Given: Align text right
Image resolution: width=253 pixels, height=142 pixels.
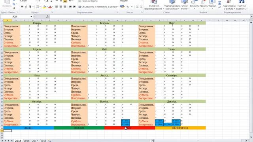Looking at the screenshot, I should click(x=65, y=7).
